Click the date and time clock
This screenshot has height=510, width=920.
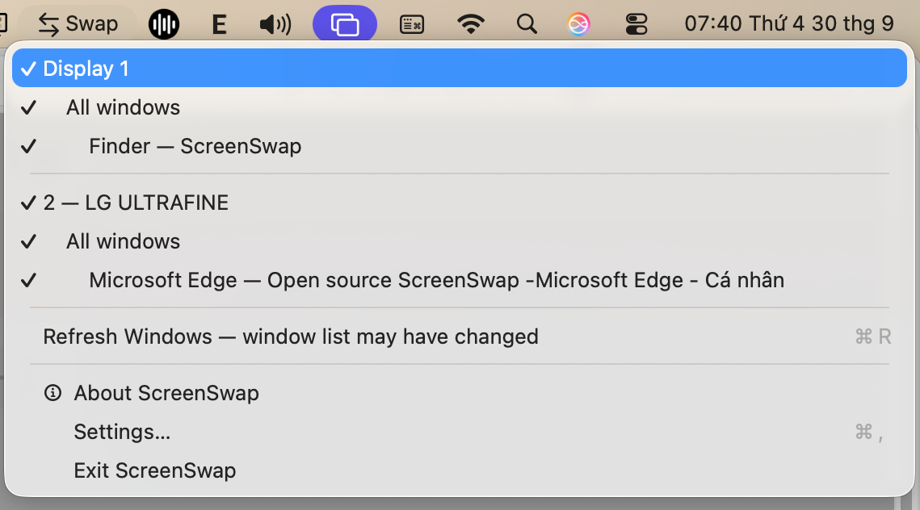coord(789,23)
